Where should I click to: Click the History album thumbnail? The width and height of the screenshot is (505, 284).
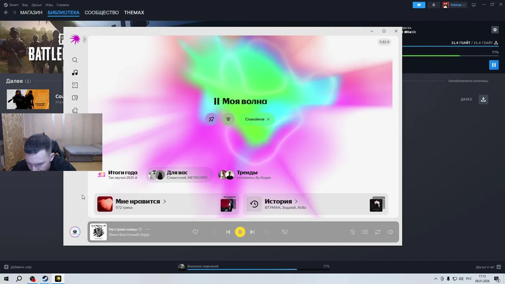pos(377,204)
